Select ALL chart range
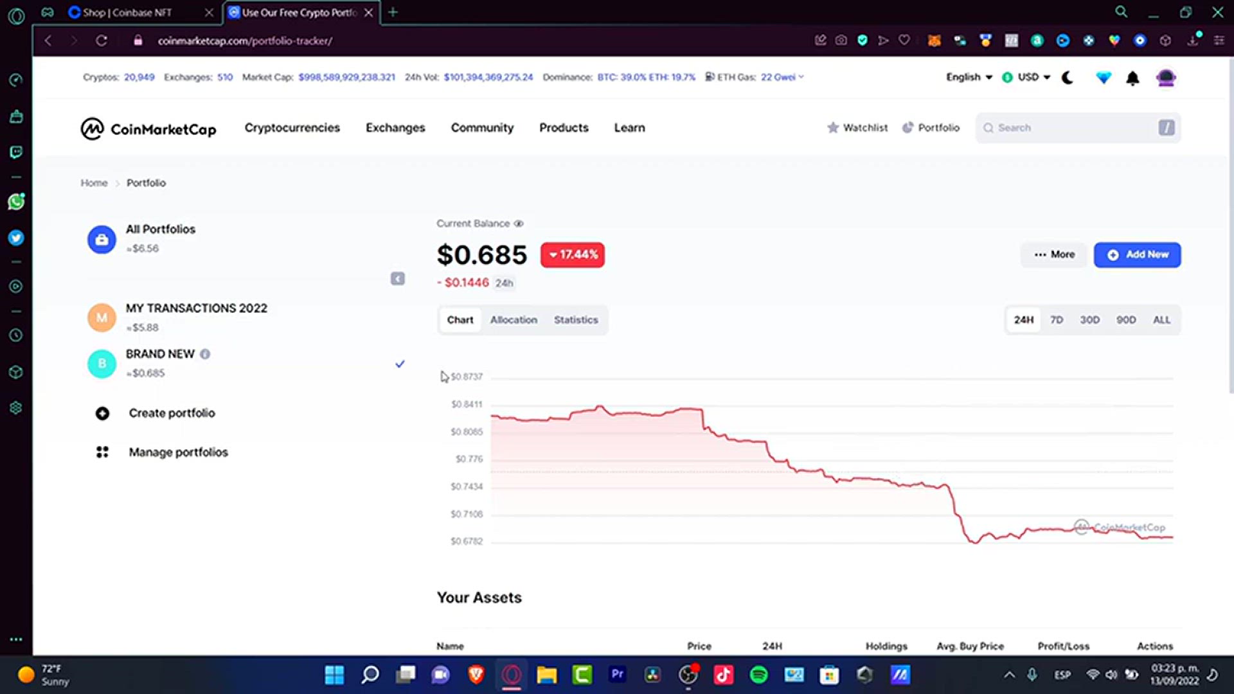1234x694 pixels. pyautogui.click(x=1161, y=320)
